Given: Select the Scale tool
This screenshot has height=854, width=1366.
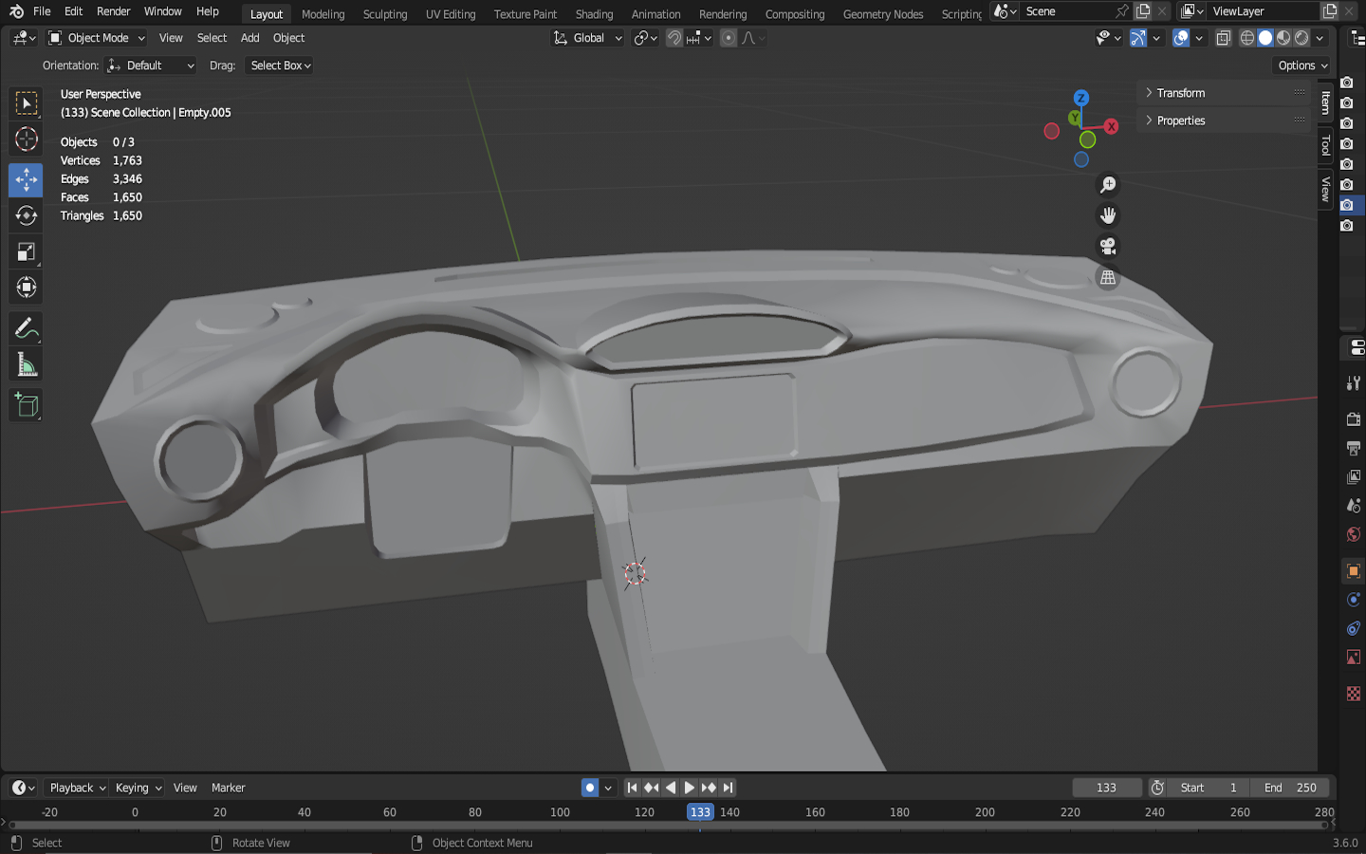Looking at the screenshot, I should tap(26, 251).
